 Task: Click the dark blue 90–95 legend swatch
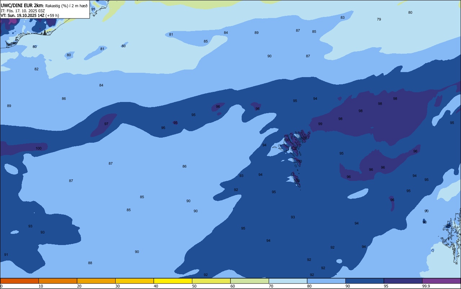pos(364,281)
